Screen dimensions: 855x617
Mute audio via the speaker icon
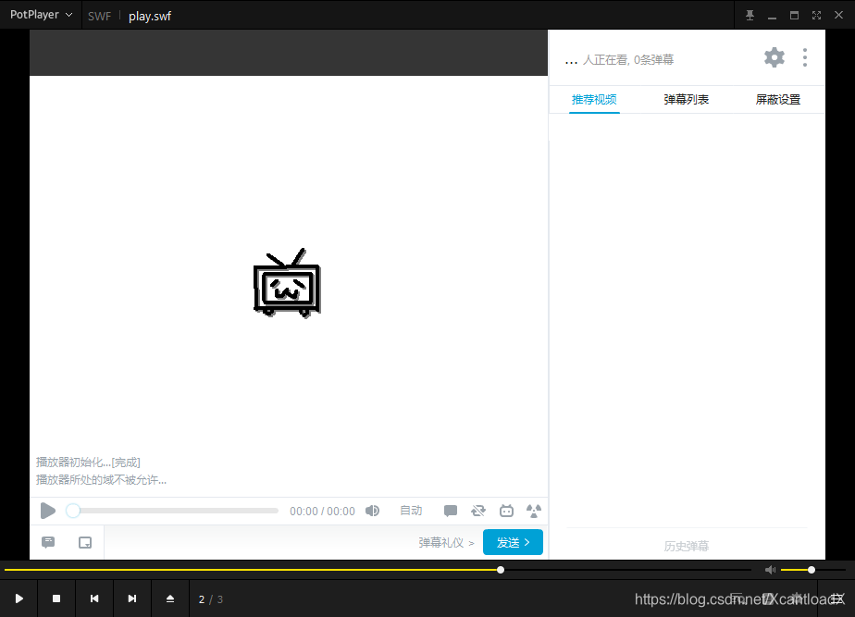tap(372, 510)
